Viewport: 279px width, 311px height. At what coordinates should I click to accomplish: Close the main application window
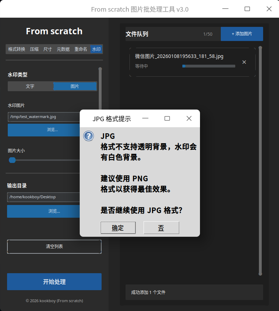pos(269,9)
